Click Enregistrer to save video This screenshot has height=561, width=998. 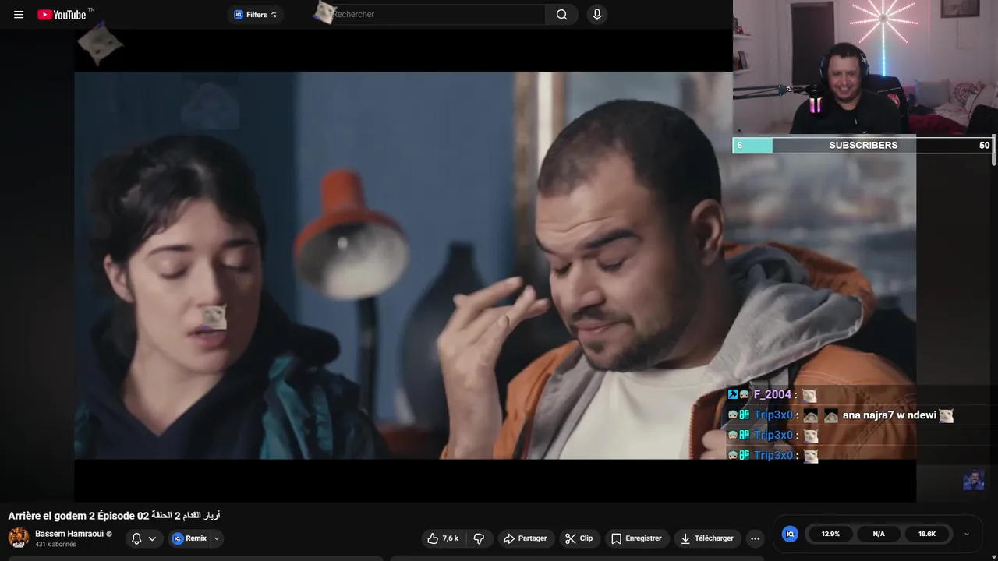(x=636, y=538)
